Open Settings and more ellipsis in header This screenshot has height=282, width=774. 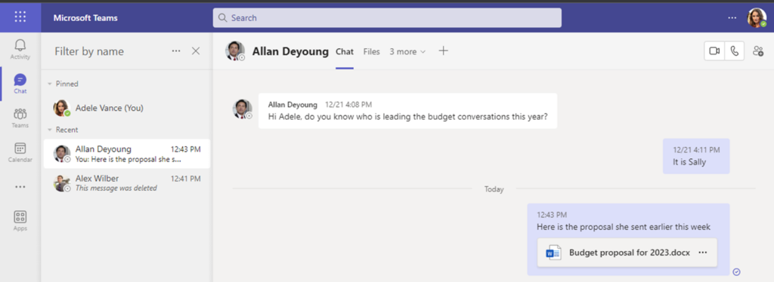point(732,17)
